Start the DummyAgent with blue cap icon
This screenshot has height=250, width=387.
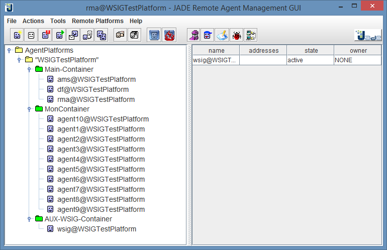pyautogui.click(x=208, y=35)
